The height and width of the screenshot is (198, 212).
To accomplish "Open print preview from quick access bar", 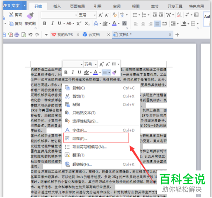I will click(x=23, y=35).
